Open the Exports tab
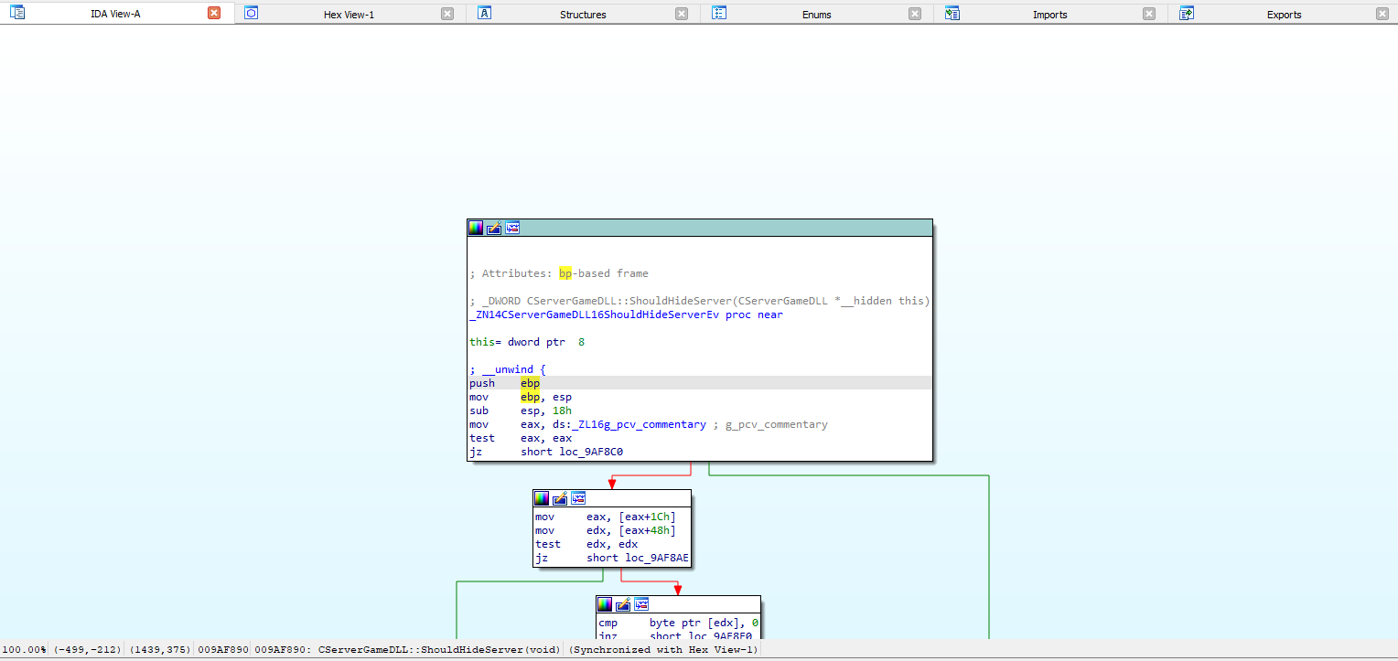Screen dimensions: 1398x661 pos(1284,14)
